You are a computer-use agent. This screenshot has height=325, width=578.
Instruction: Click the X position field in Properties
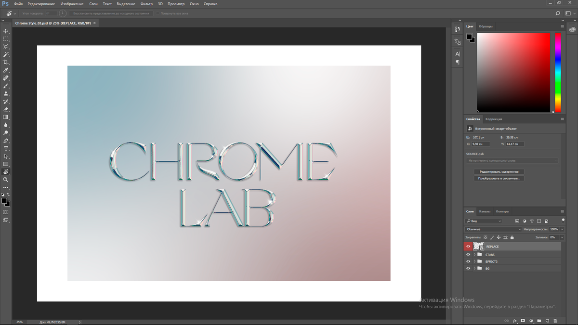(x=481, y=144)
